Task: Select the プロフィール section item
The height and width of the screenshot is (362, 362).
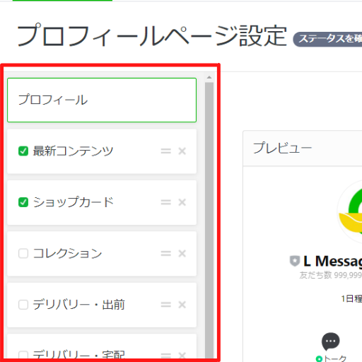Action: click(x=102, y=100)
